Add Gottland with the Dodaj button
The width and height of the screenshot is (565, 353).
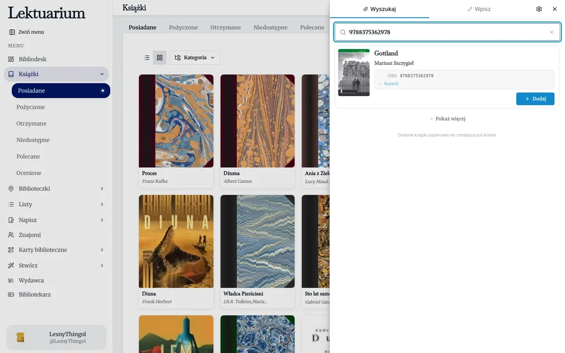535,99
